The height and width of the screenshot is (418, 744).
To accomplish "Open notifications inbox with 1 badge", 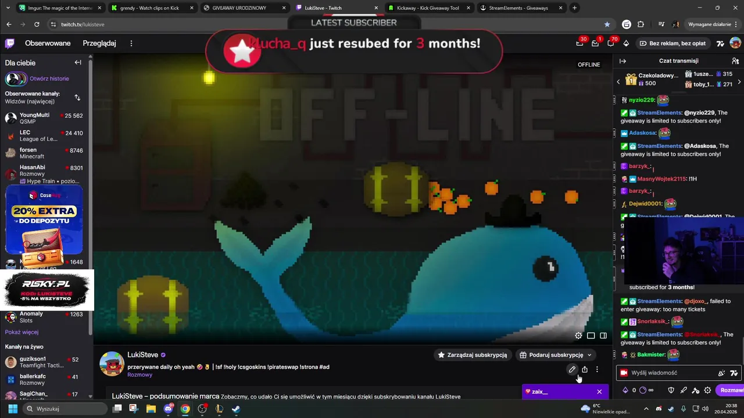I will [x=595, y=44].
